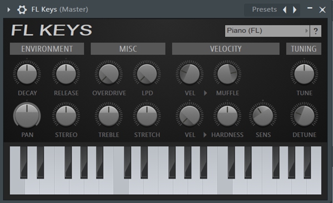The height and width of the screenshot is (203, 333).
Task: Click the DECAY knob
Action: coord(27,74)
